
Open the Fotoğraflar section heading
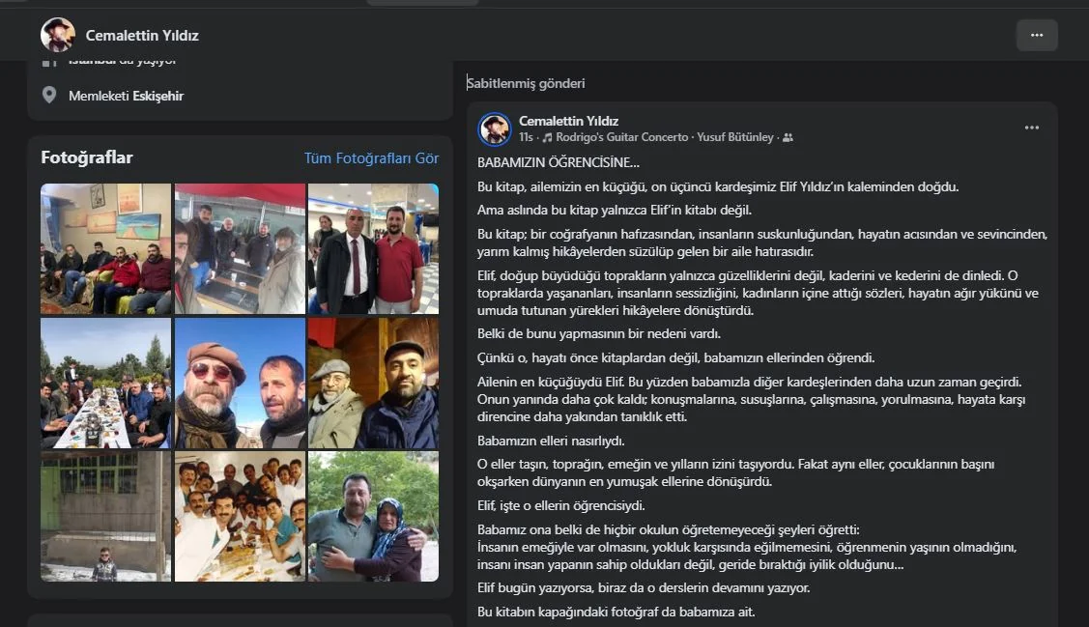coord(87,157)
